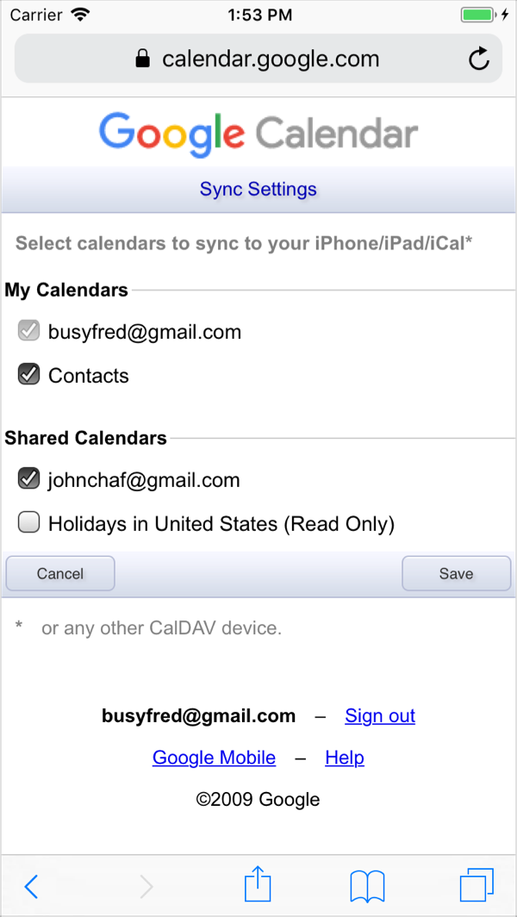Open the Google Mobile link
The image size is (517, 917).
(214, 758)
